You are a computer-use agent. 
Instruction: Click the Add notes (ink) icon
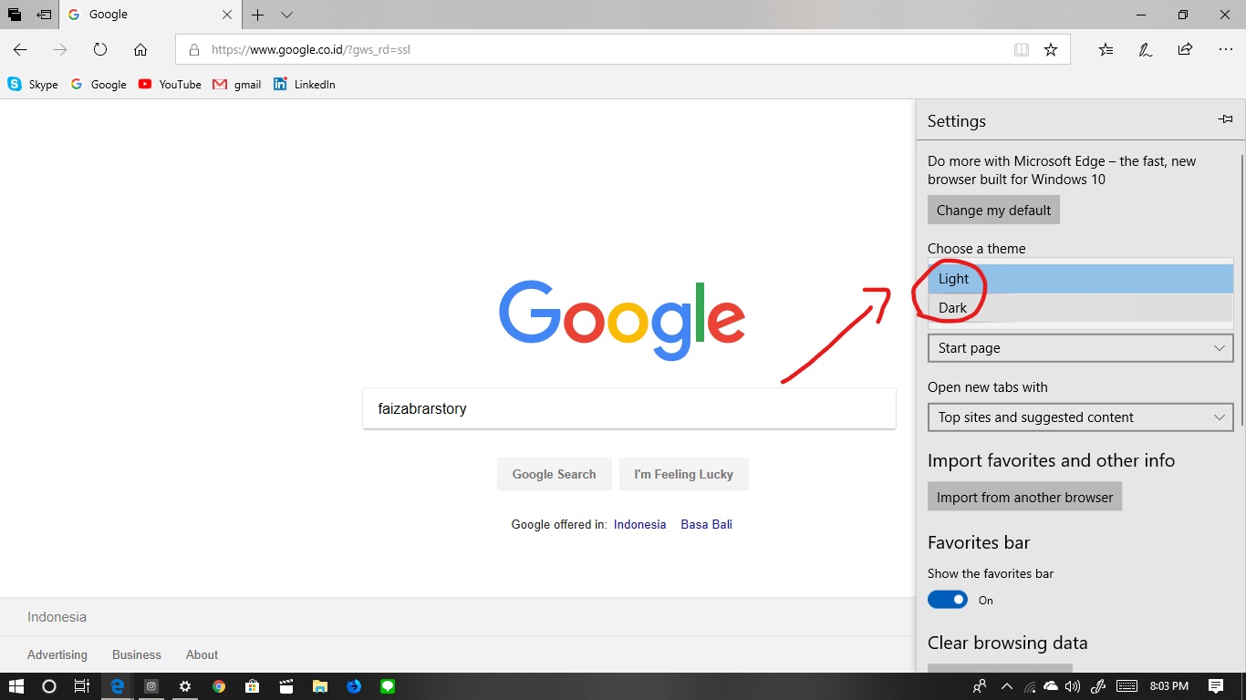tap(1145, 50)
